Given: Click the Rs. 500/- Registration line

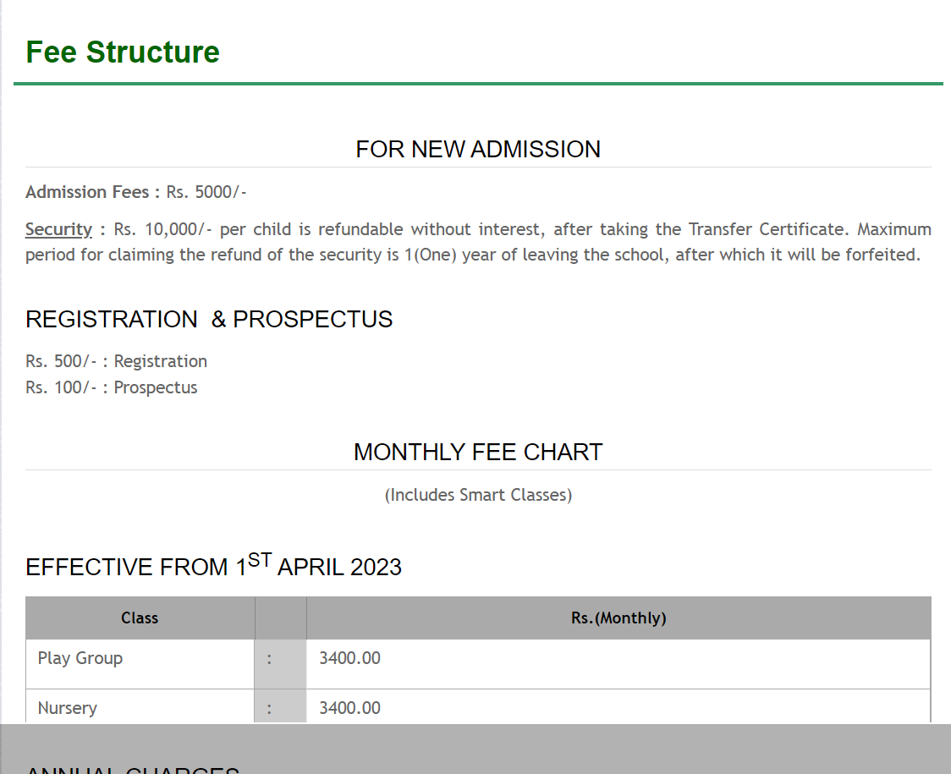Looking at the screenshot, I should coord(116,361).
